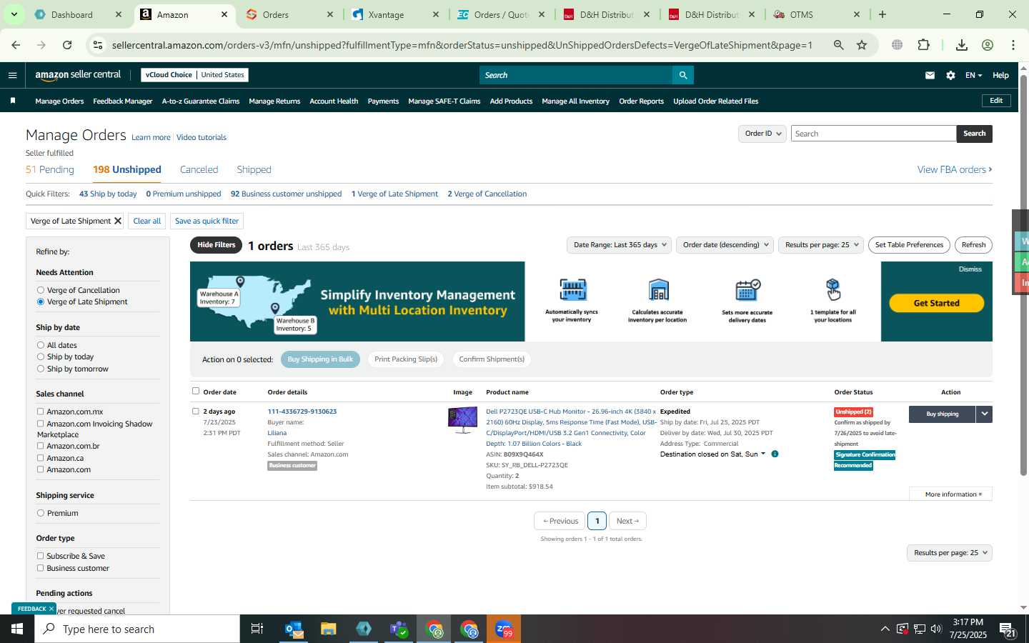Select Verge of Cancellation radio button
This screenshot has width=1029, height=643.
click(x=41, y=290)
